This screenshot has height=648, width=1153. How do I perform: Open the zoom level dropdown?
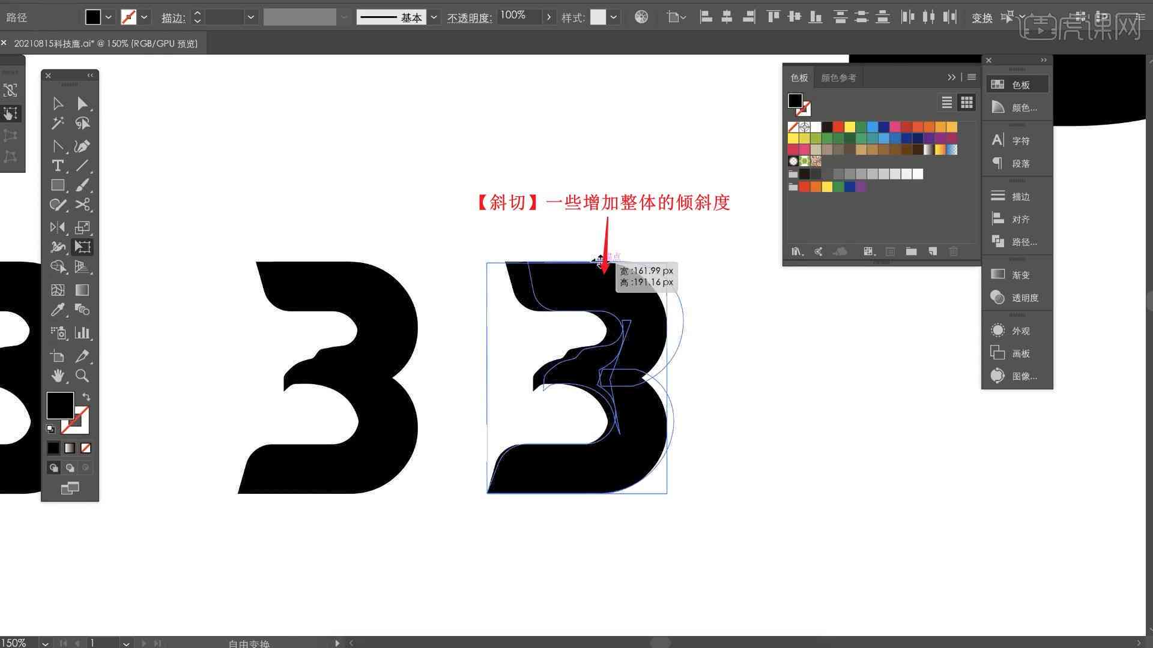tap(45, 643)
